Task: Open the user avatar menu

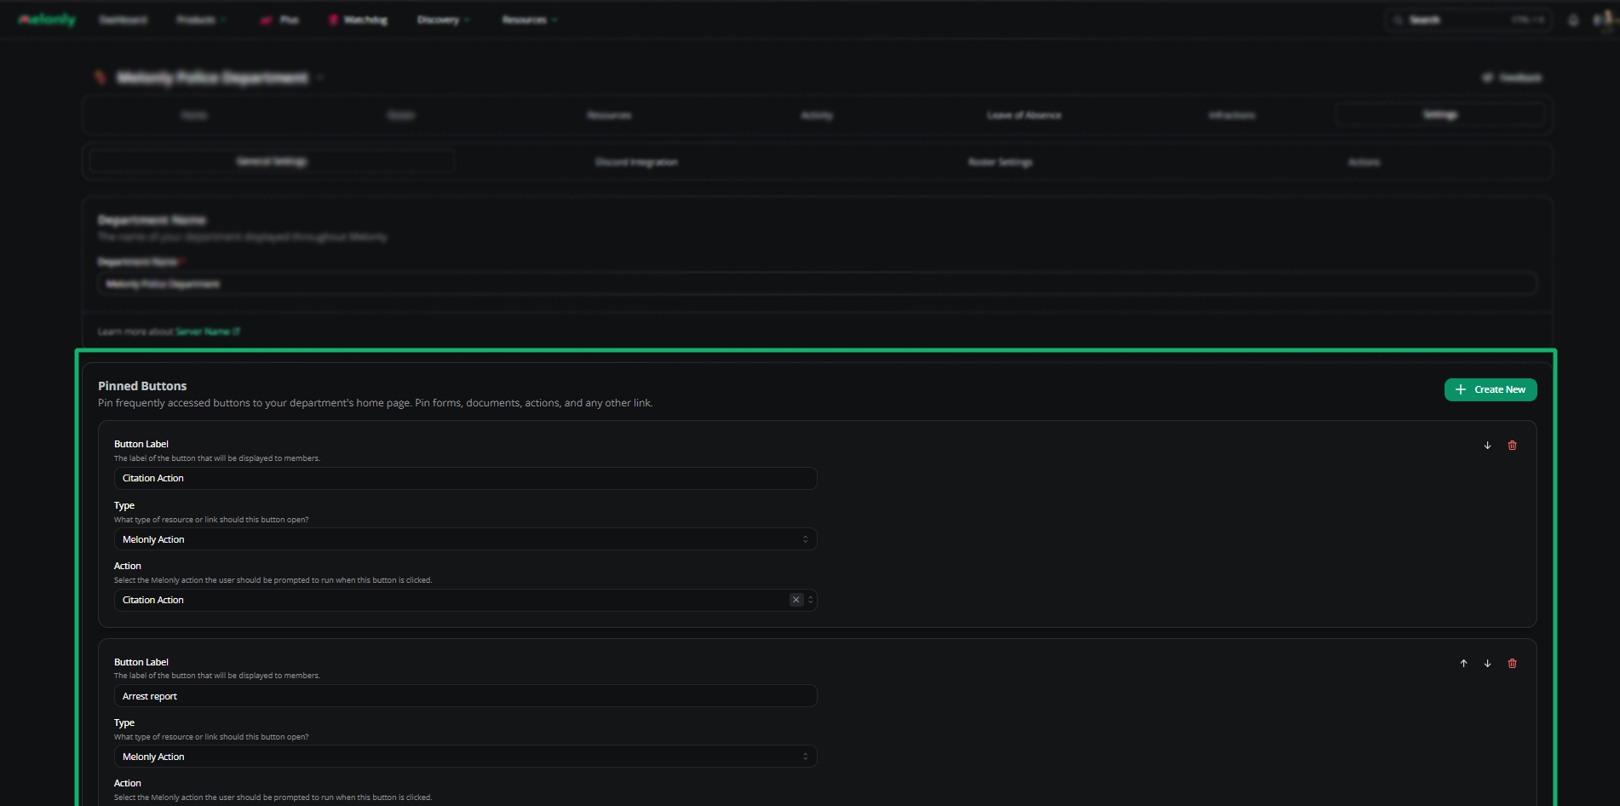Action: point(1605,20)
